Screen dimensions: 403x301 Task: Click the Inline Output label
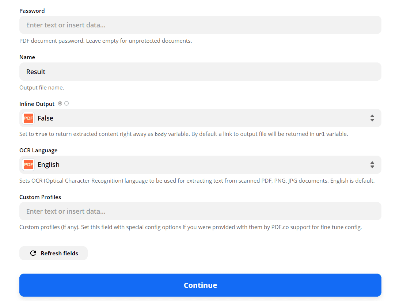pos(37,104)
